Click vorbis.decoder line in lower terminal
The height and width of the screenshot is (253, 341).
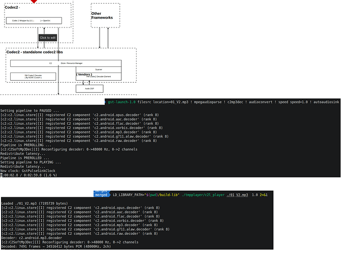pyautogui.click(x=82, y=221)
